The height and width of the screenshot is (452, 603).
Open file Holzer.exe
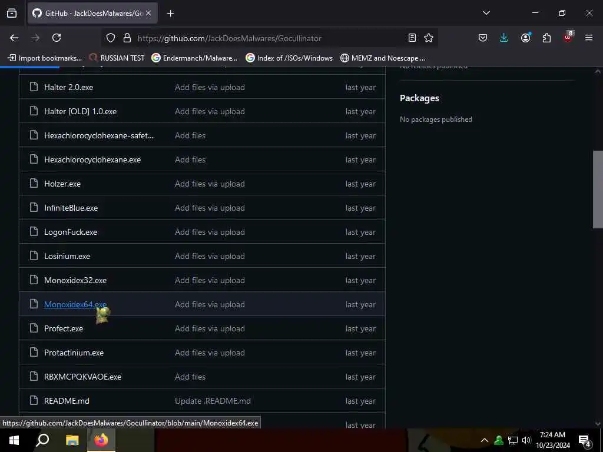[x=62, y=184]
